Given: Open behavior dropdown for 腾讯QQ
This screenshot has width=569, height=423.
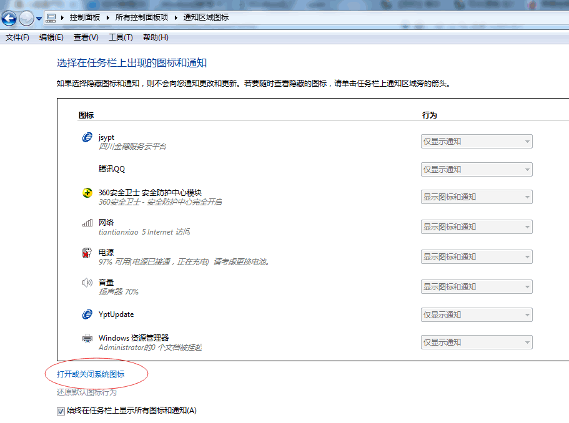Looking at the screenshot, I should [x=477, y=169].
